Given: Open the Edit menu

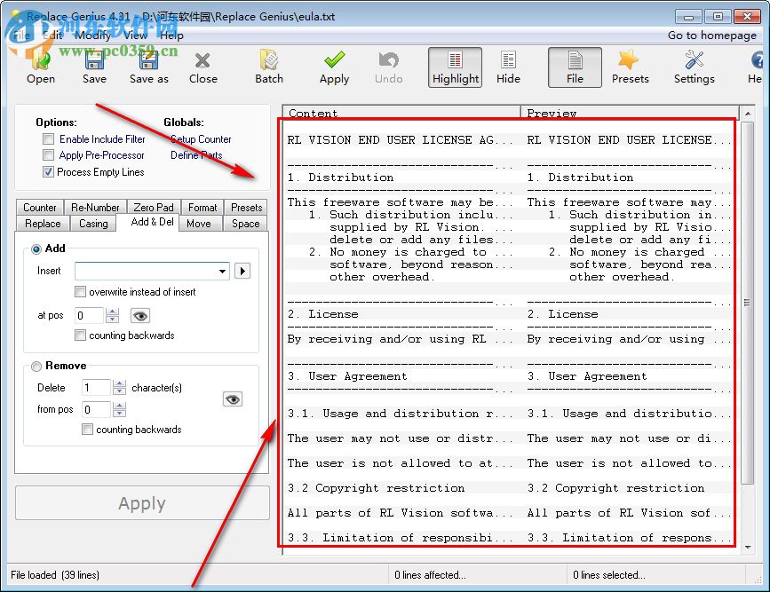Looking at the screenshot, I should point(52,36).
